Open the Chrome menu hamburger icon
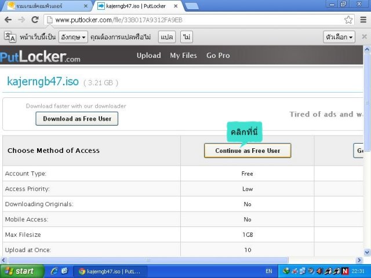The height and width of the screenshot is (278, 371). point(363,20)
